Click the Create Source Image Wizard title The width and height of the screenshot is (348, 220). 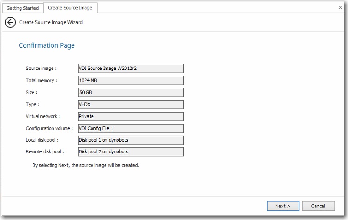51,22
